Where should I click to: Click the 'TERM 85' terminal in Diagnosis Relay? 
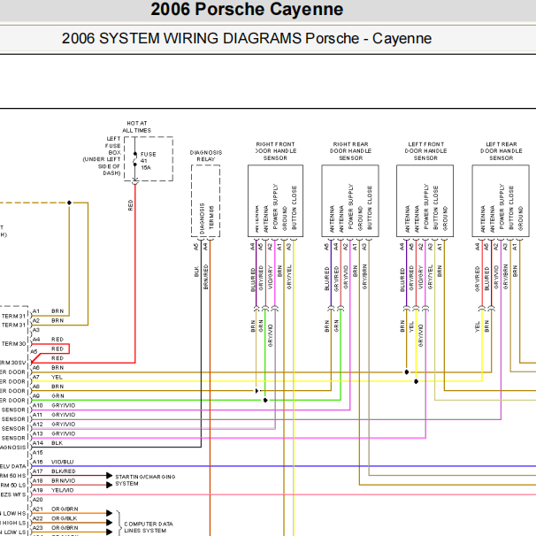[211, 218]
